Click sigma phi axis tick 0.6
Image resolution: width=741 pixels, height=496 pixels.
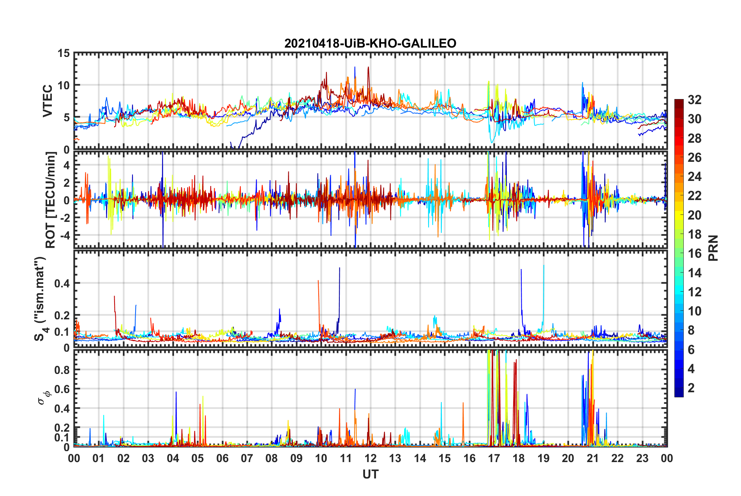[62, 389]
